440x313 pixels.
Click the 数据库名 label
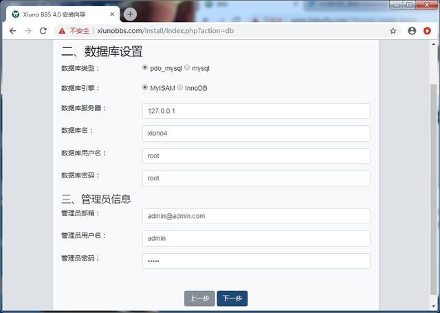[77, 130]
